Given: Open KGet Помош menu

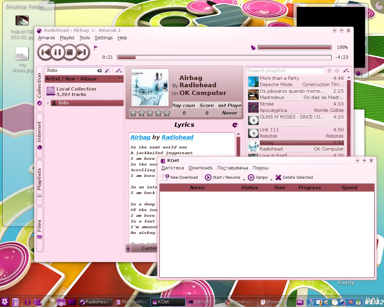Looking at the screenshot, I should (x=260, y=168).
